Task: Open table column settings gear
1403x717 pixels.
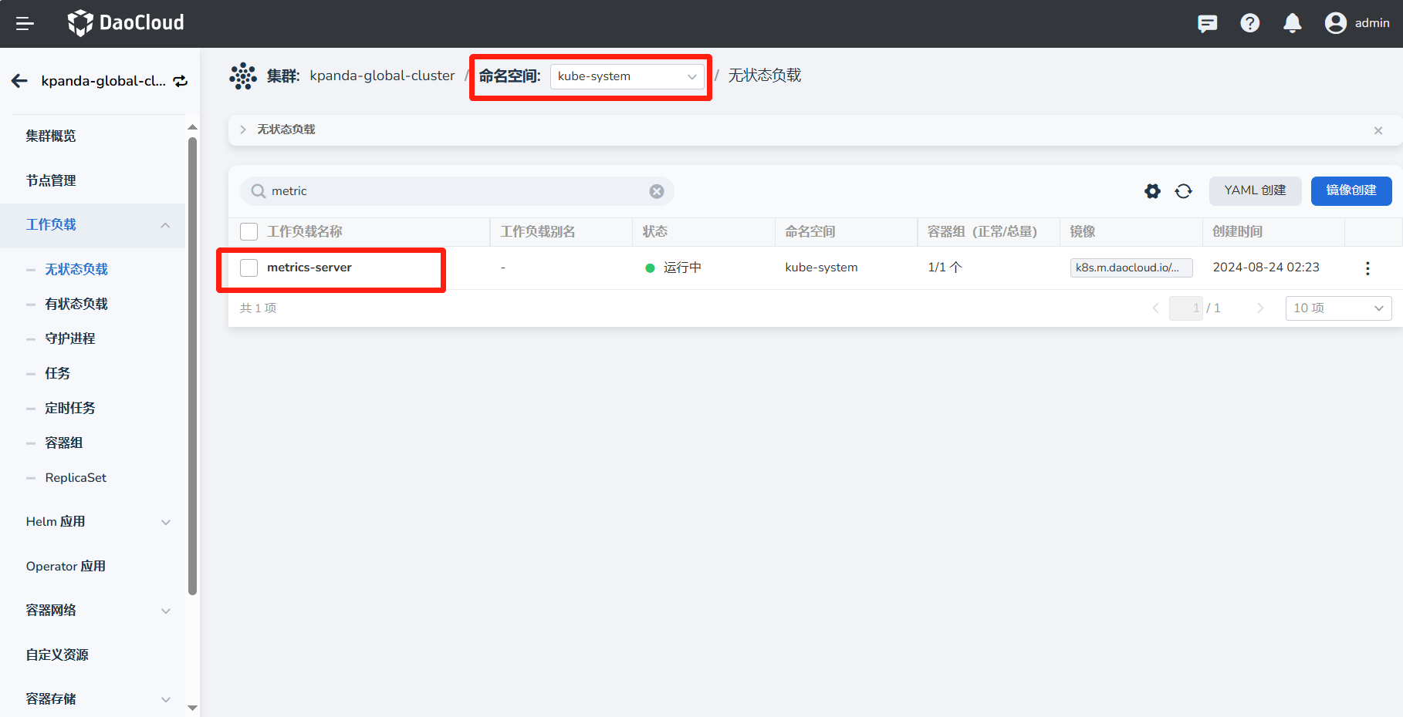Action: pyautogui.click(x=1152, y=191)
